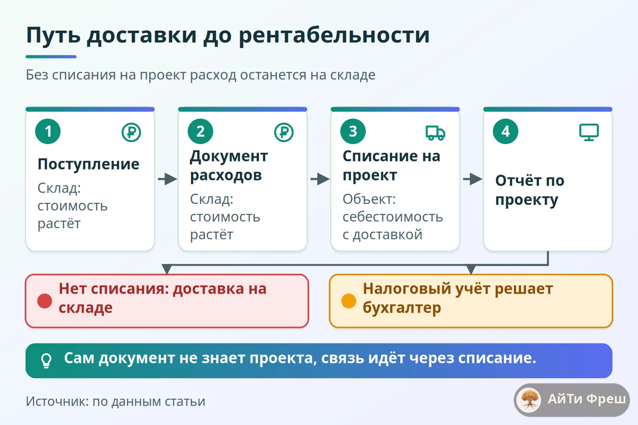Viewport: 638px width, 425px height.
Task: Click the card title Поступление
Action: coord(88,164)
